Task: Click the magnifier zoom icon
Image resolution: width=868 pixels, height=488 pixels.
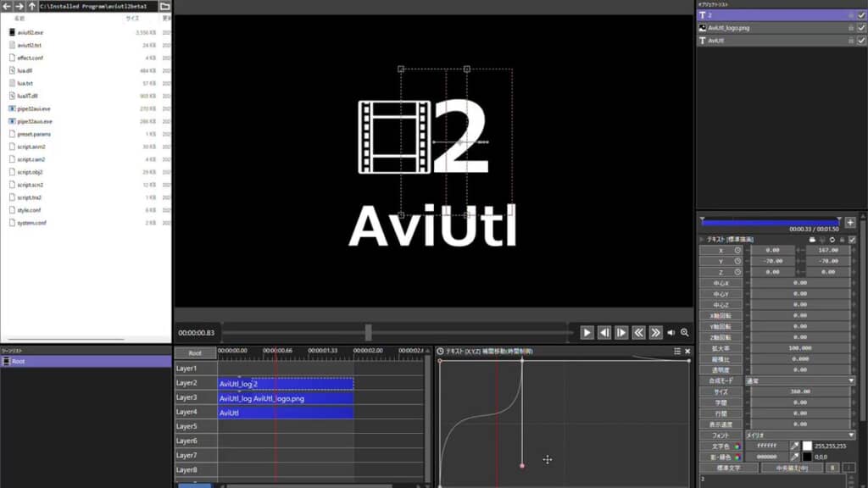Action: (x=685, y=332)
